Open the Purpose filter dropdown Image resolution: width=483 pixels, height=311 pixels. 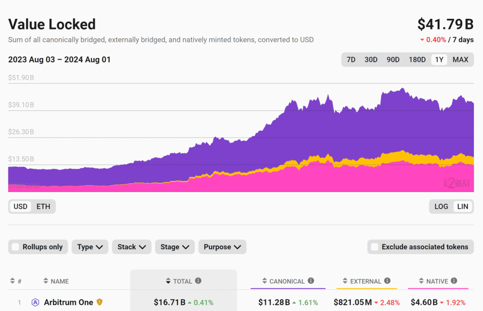click(x=222, y=247)
